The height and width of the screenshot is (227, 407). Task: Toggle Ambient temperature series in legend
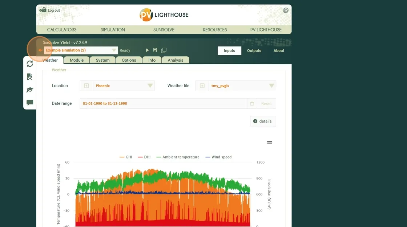178,157
